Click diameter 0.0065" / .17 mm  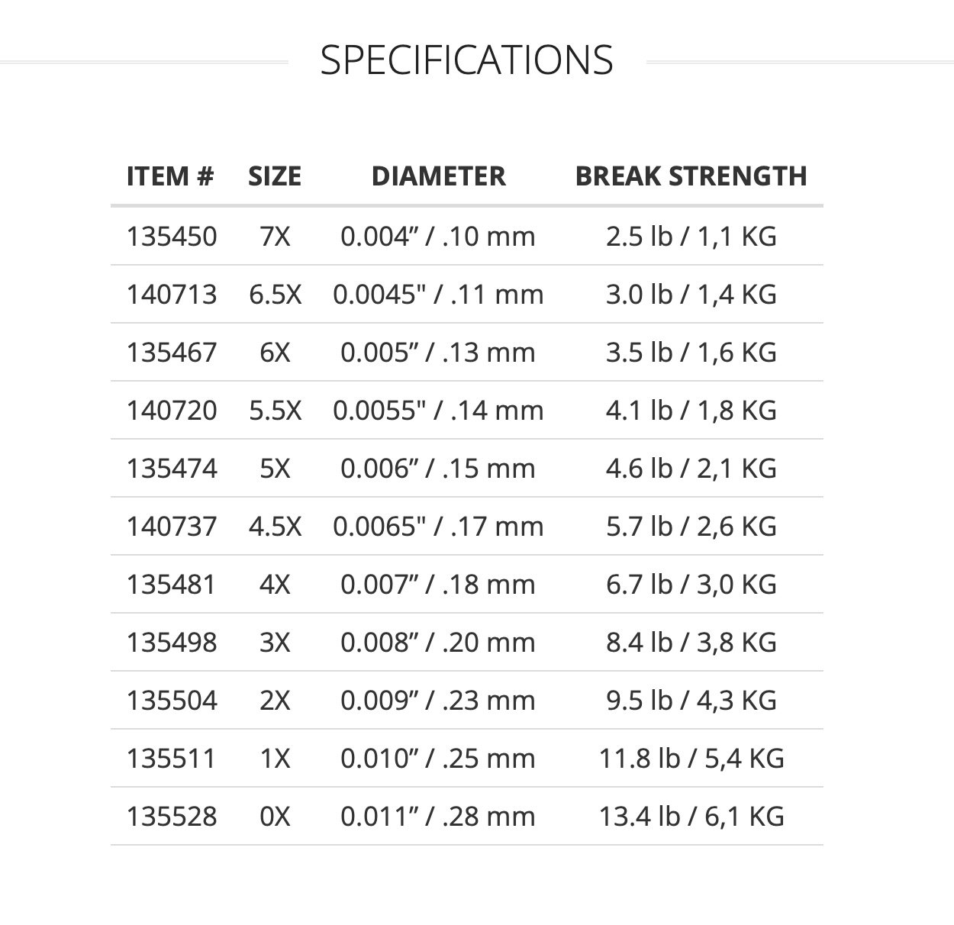(438, 527)
